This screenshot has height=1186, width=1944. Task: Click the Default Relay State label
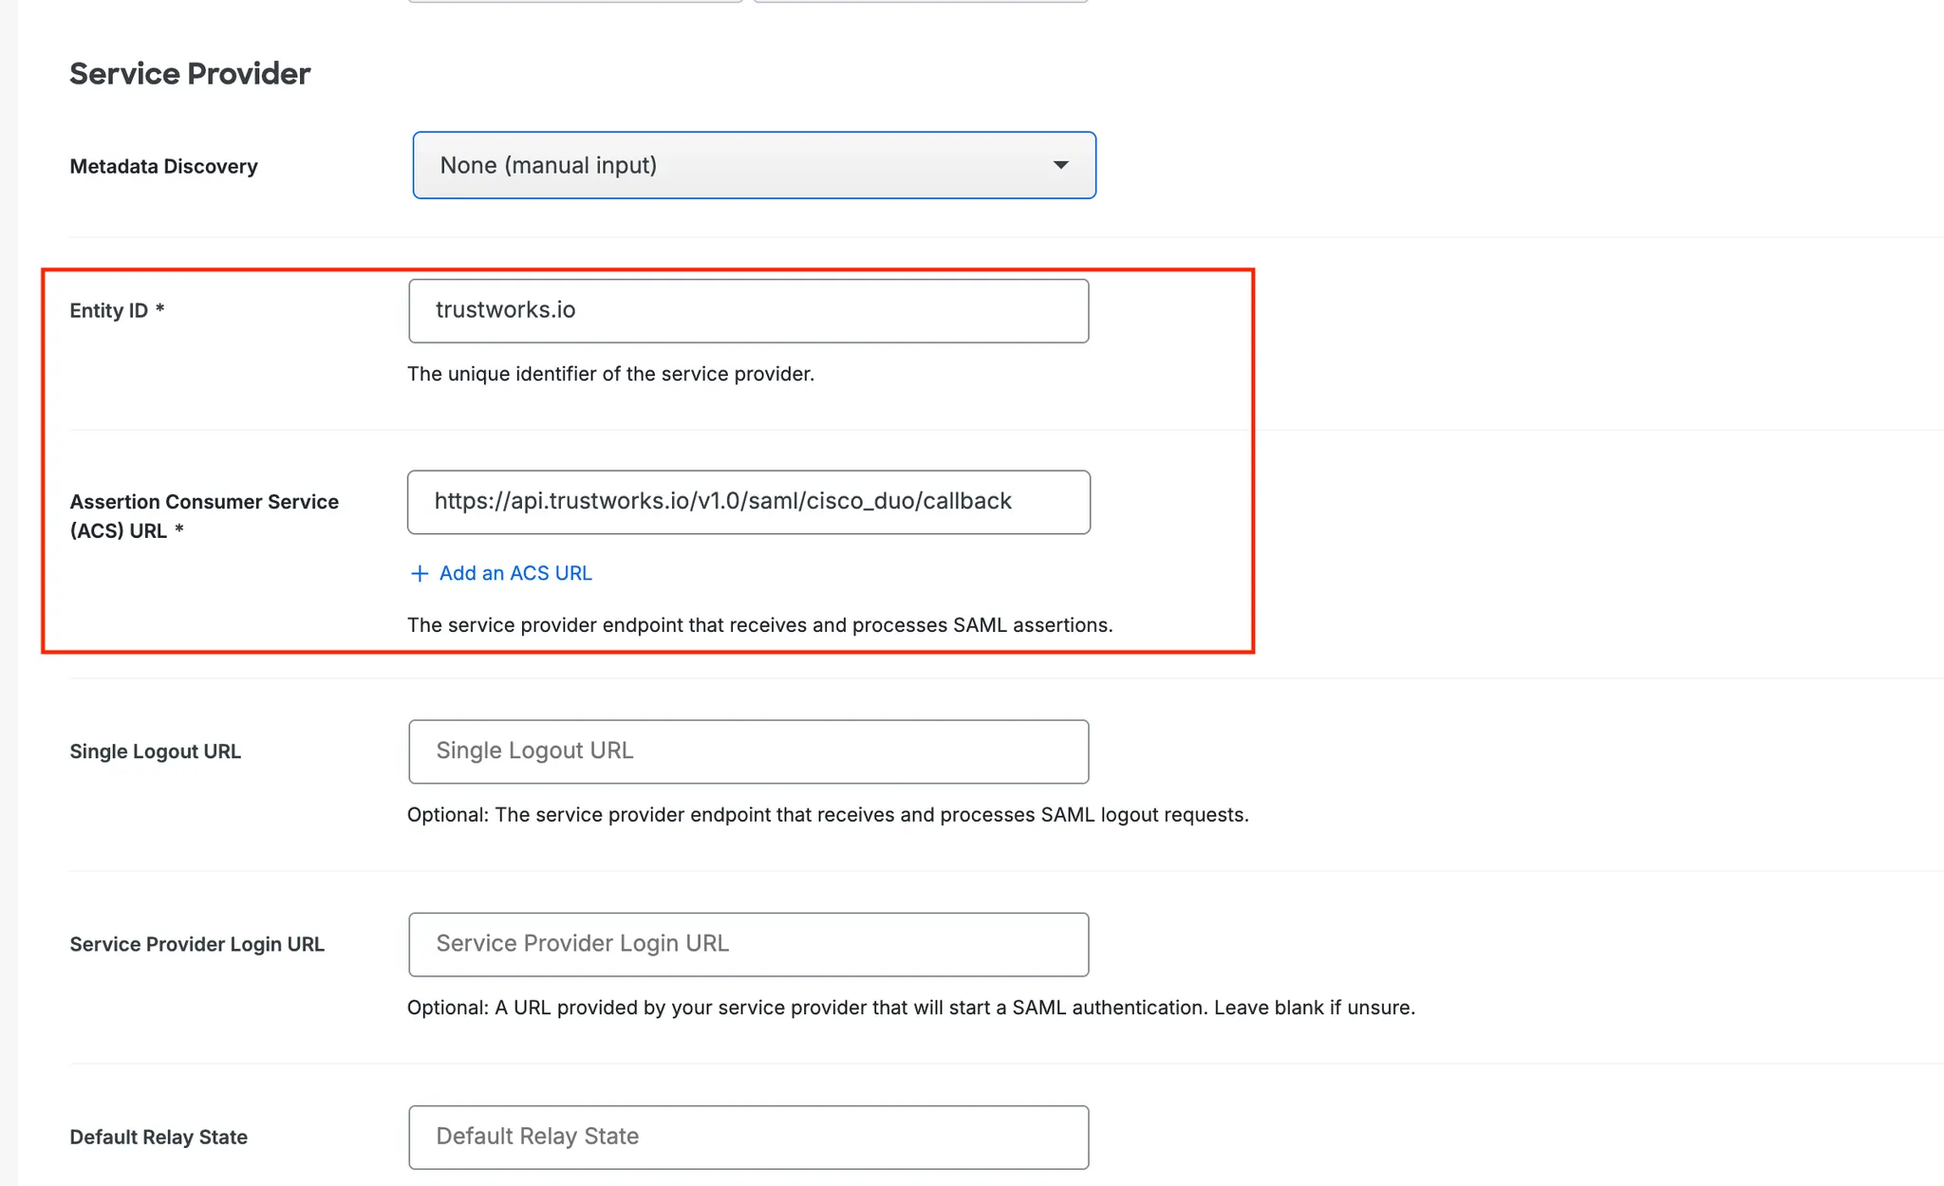click(159, 1137)
